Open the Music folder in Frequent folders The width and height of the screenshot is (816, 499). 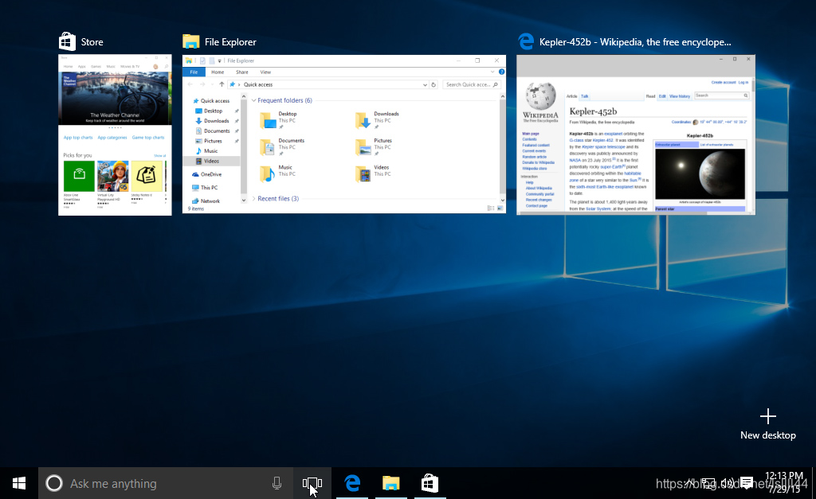(277, 173)
